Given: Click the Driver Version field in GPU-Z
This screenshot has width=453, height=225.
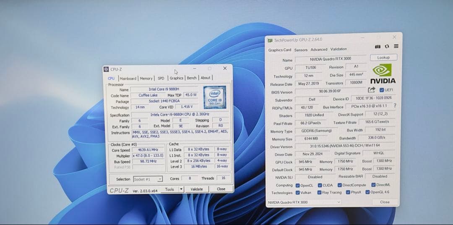Looking at the screenshot, I should (344, 146).
